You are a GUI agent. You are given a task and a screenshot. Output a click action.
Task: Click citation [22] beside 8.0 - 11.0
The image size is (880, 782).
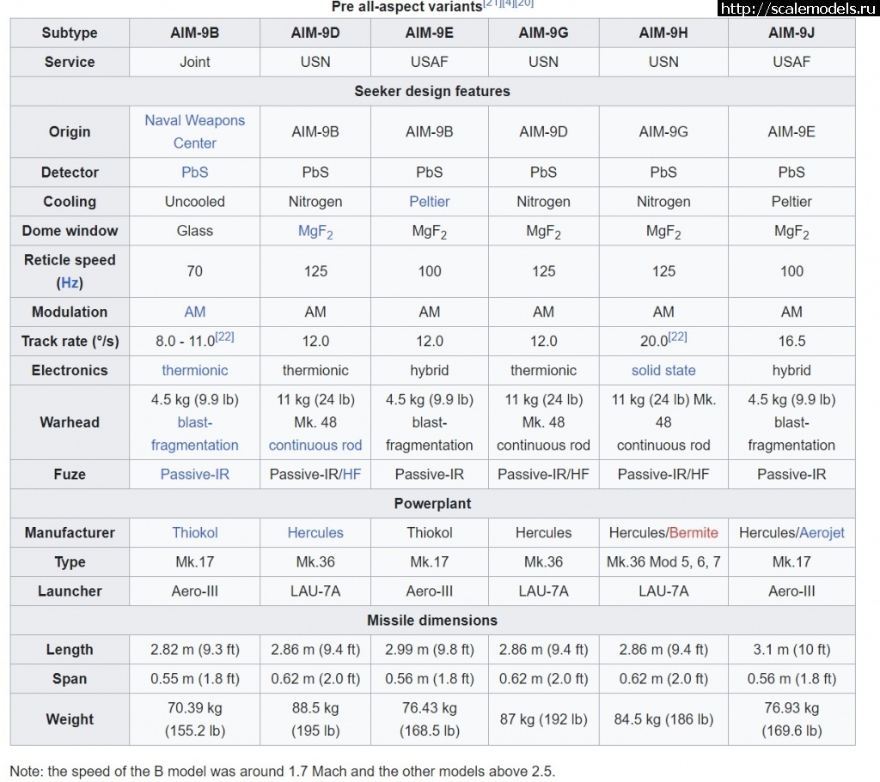224,337
